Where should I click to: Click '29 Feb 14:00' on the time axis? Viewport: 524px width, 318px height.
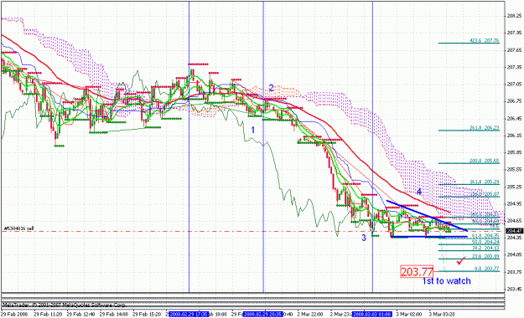coord(114,315)
